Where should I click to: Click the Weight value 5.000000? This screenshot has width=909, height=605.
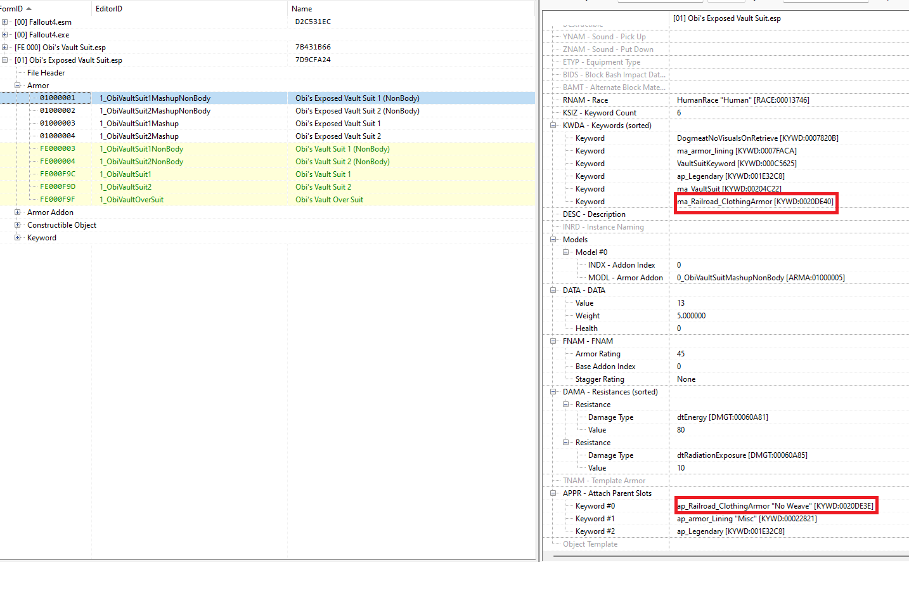pos(691,316)
